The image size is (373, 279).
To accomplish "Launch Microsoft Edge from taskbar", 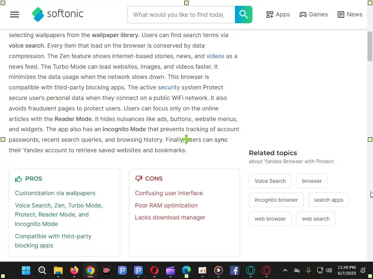I will click(186, 270).
